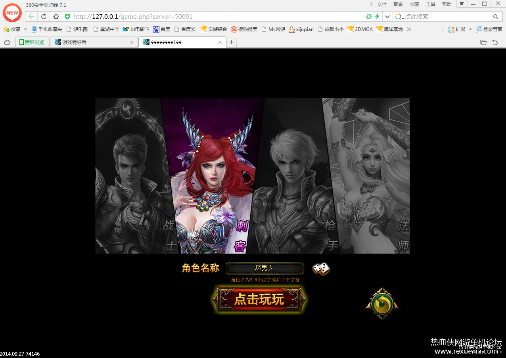Open 登录管家 login manager
This screenshot has height=358, width=506.
click(x=489, y=29)
